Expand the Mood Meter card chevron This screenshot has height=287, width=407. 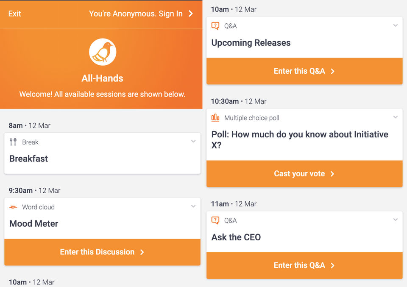click(x=193, y=206)
